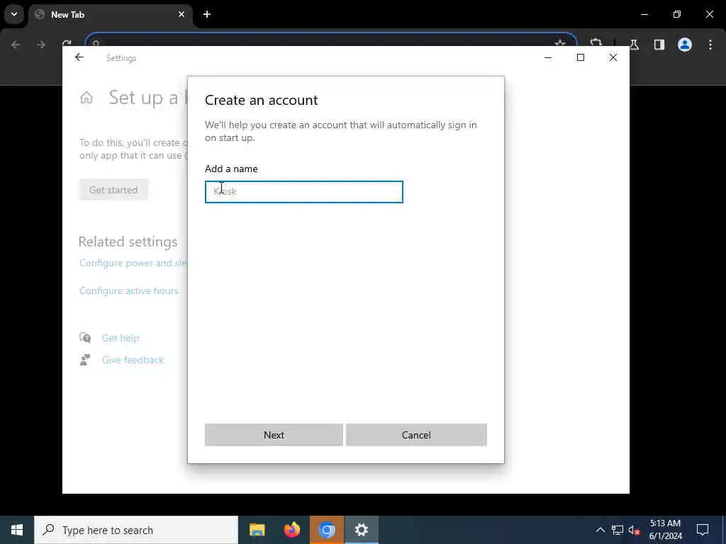
Task: Open a new tab with plus button
Action: click(207, 14)
